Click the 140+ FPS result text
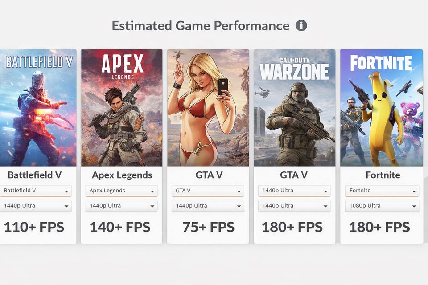This screenshot has width=428, height=285. [x=120, y=227]
